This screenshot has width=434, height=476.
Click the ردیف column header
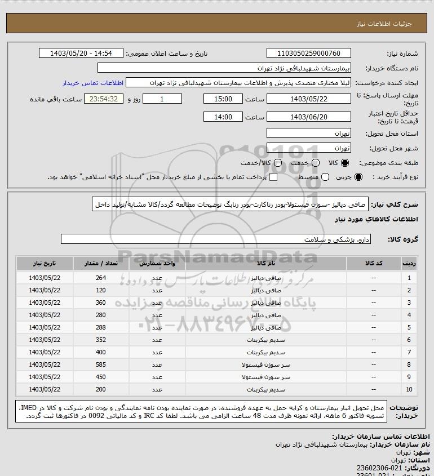tap(409, 264)
